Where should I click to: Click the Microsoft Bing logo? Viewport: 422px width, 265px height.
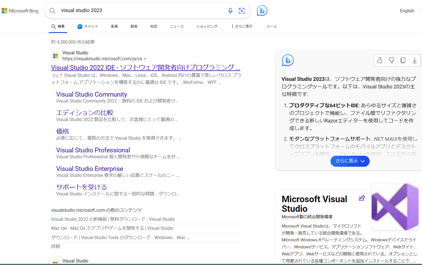tap(20, 11)
